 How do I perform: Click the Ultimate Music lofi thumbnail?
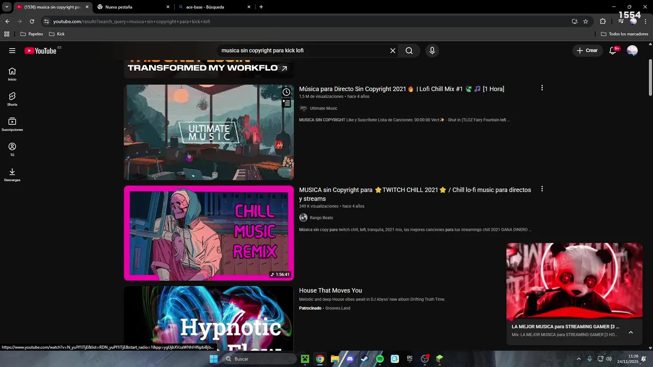click(209, 132)
